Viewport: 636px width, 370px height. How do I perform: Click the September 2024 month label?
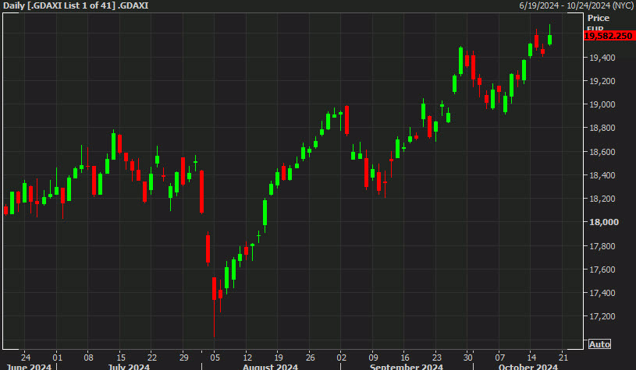(407, 366)
